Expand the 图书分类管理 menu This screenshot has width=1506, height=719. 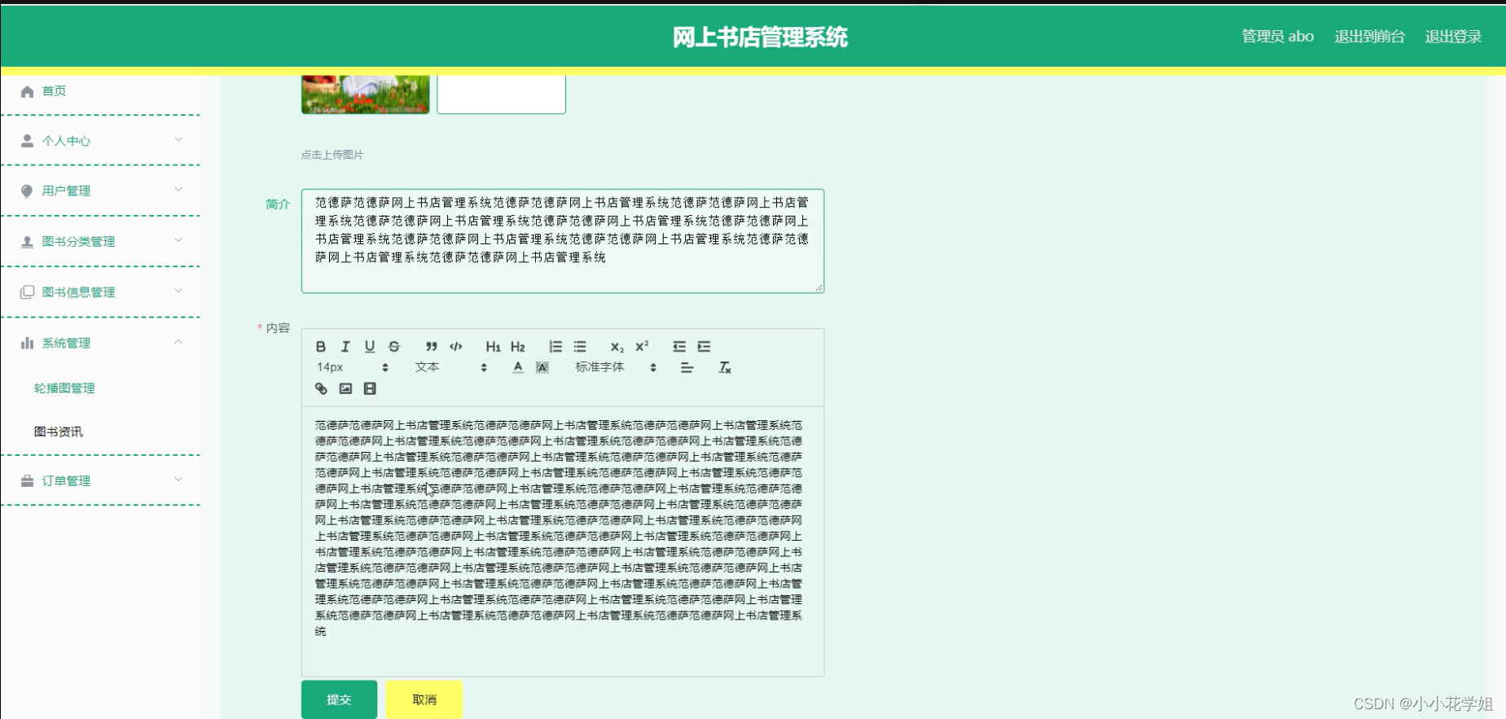click(100, 241)
